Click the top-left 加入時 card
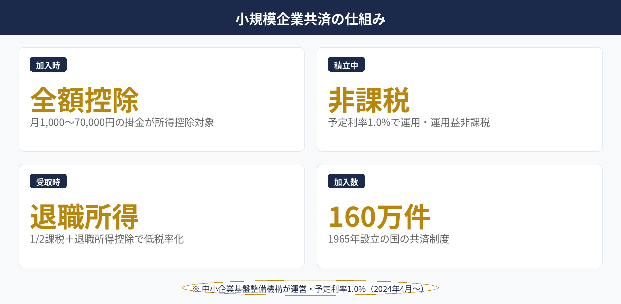The height and width of the screenshot is (304, 621). 161,99
